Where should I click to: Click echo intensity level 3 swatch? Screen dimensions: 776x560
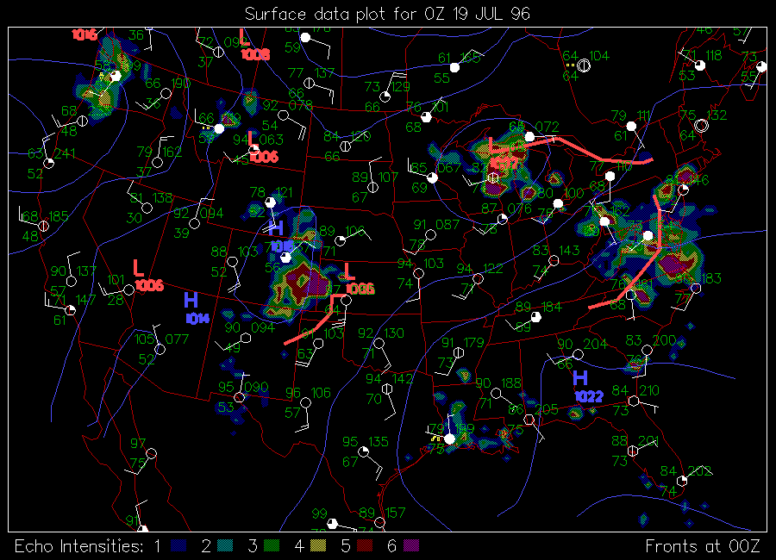click(x=271, y=545)
